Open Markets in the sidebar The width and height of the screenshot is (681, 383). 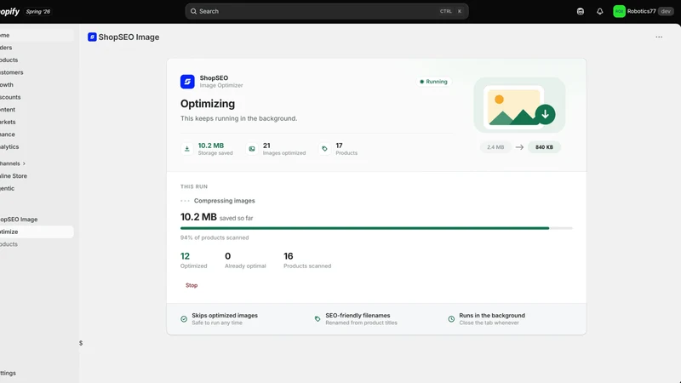coord(37,122)
